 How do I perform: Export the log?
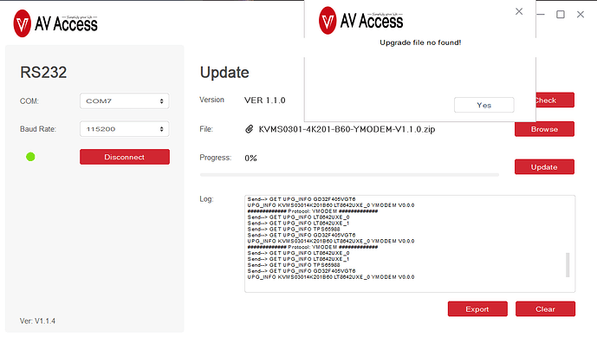(477, 308)
